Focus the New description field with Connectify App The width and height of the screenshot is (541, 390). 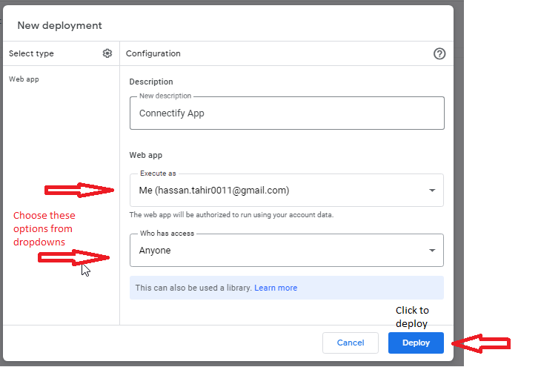(x=287, y=113)
